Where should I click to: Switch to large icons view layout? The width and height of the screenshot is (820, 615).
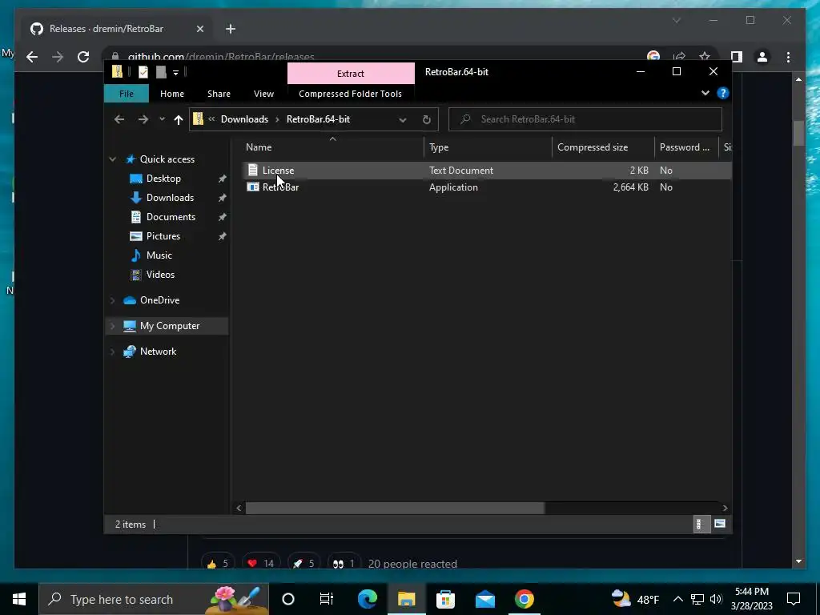tap(720, 524)
